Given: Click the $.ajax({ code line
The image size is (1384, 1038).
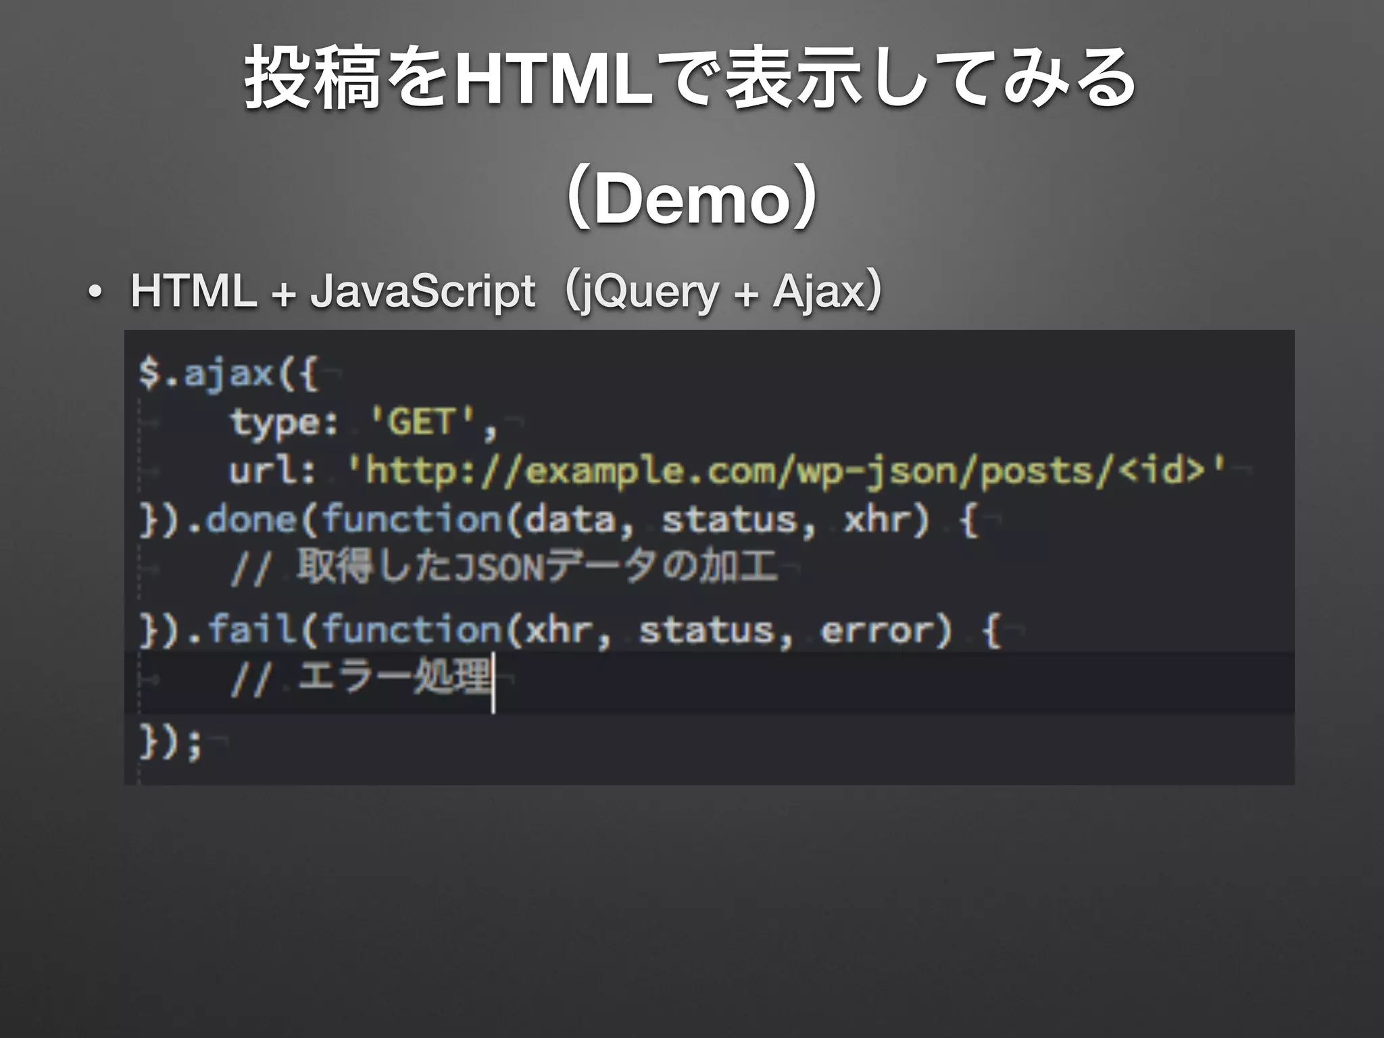Looking at the screenshot, I should [x=228, y=374].
